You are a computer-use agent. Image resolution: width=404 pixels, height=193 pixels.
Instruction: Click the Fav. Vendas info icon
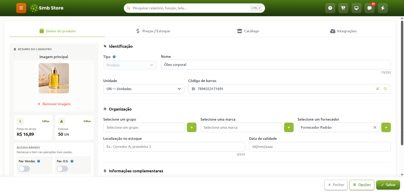(x=39, y=161)
